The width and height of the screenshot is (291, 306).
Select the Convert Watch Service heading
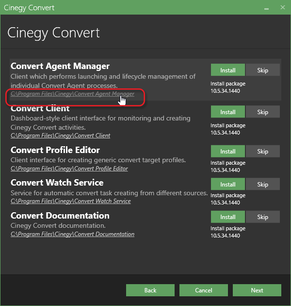(57, 183)
